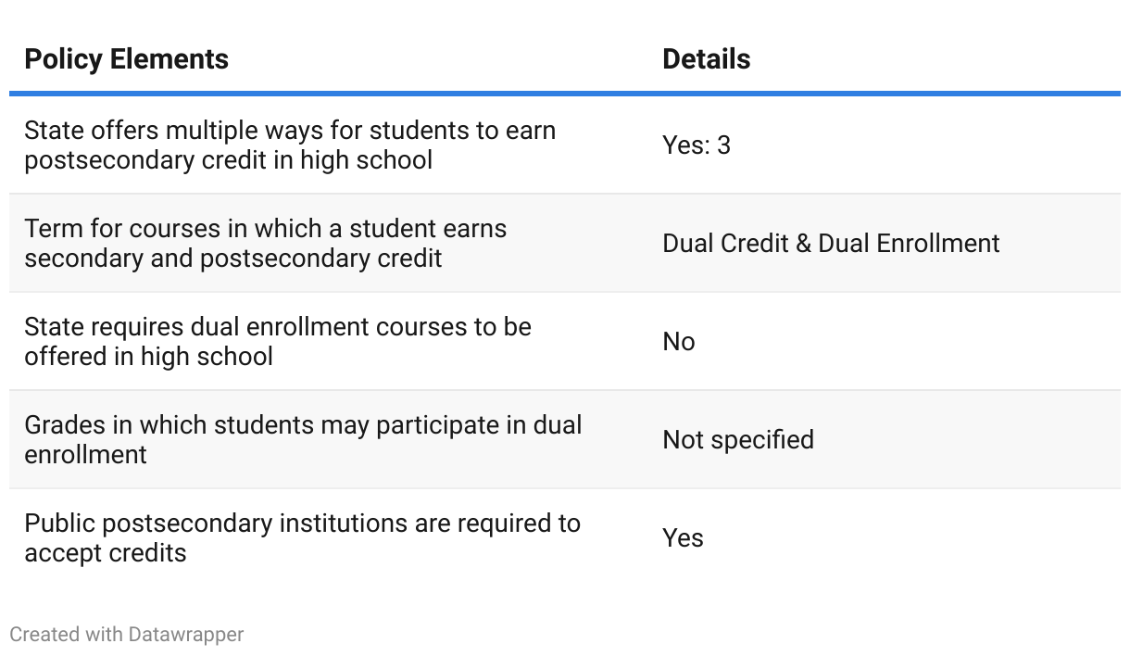Click 'State offers multiple ways' policy text

click(290, 145)
